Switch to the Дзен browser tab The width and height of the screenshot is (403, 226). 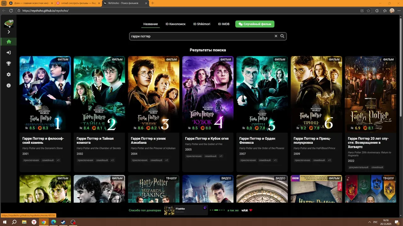tap(31, 3)
